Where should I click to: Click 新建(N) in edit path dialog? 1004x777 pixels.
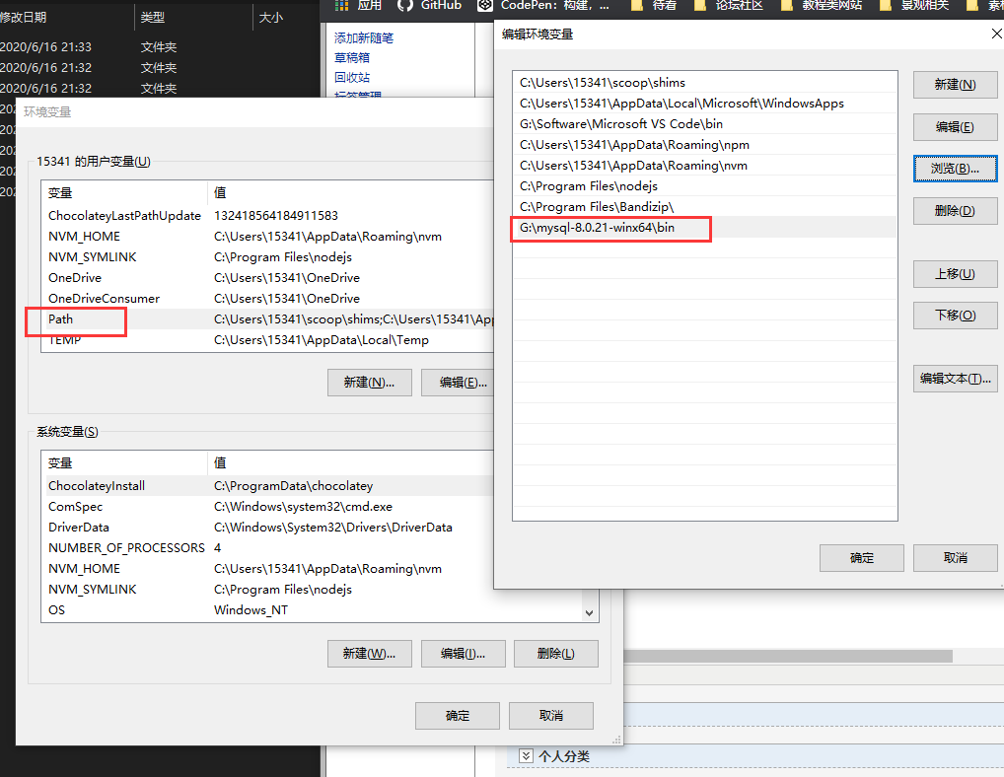pos(955,85)
